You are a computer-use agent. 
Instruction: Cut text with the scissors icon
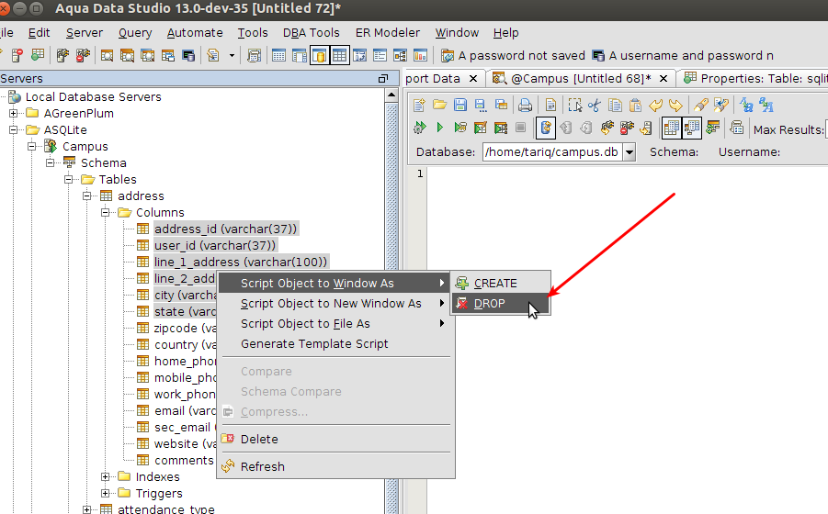coord(595,106)
